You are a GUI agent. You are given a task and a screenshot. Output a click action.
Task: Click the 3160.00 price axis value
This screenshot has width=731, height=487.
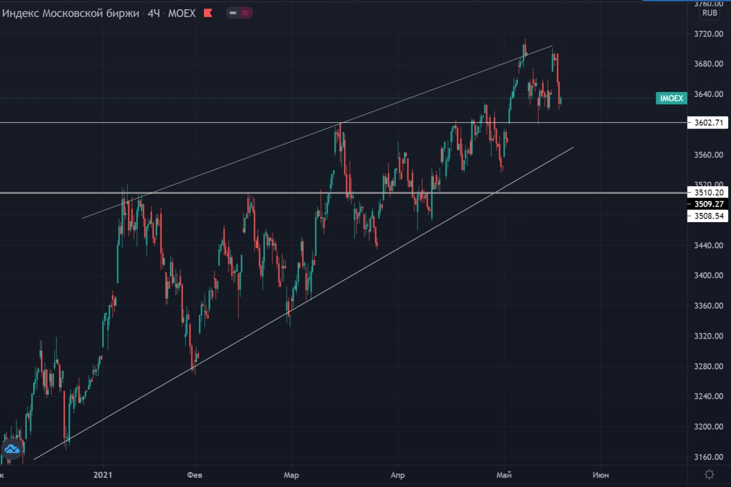click(709, 457)
